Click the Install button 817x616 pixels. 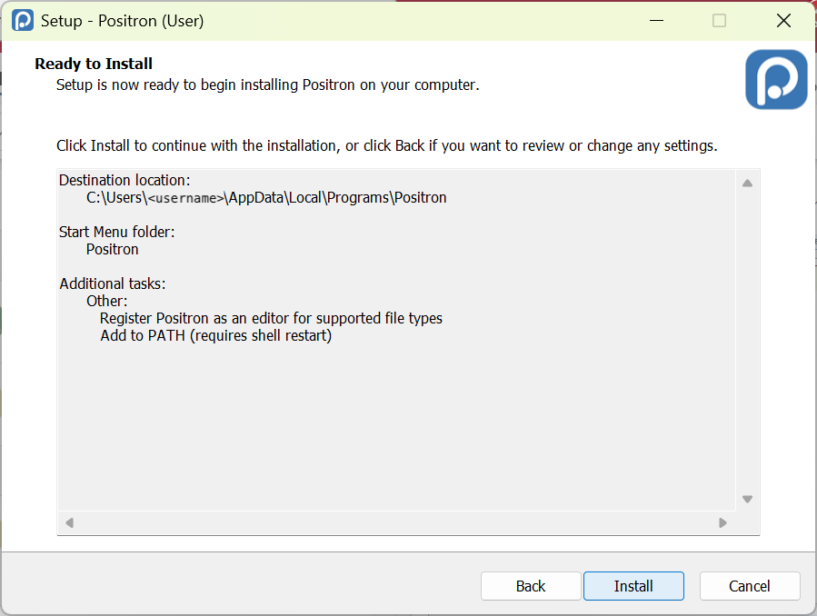(633, 586)
